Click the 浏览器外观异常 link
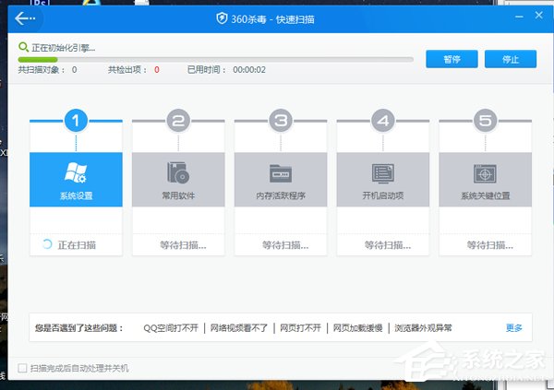The height and width of the screenshot is (390, 554). click(423, 328)
